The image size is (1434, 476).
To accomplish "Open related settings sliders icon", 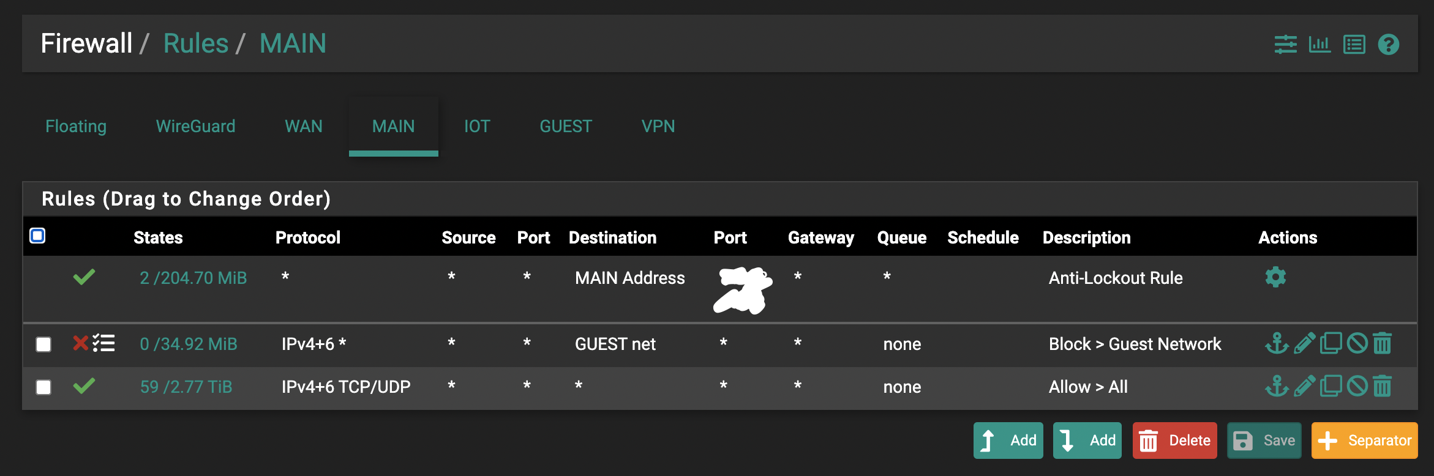I will (1285, 45).
